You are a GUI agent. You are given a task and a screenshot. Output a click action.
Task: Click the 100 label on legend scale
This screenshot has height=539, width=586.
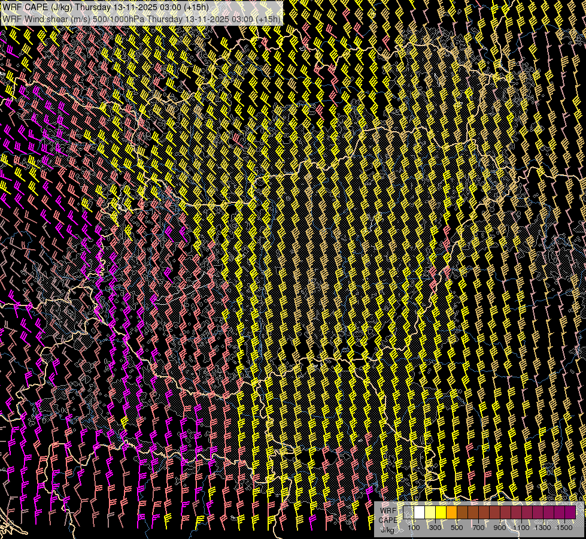click(x=414, y=528)
